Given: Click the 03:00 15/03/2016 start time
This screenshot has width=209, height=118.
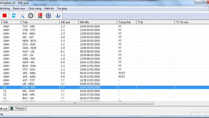Looking at the screenshot, I should click(x=90, y=84).
